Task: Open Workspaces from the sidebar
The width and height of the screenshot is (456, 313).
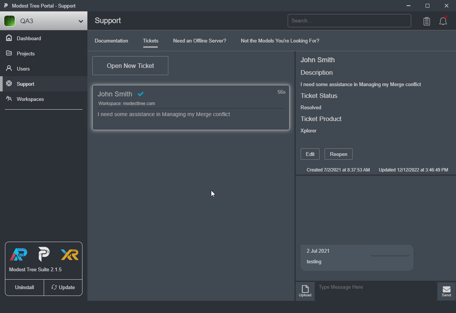Action: 44,99
